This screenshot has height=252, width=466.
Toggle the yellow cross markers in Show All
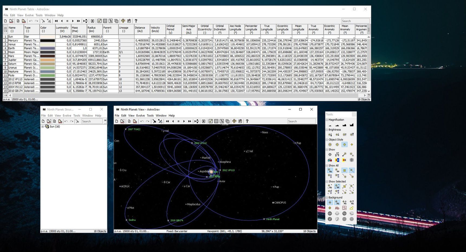[344, 171]
